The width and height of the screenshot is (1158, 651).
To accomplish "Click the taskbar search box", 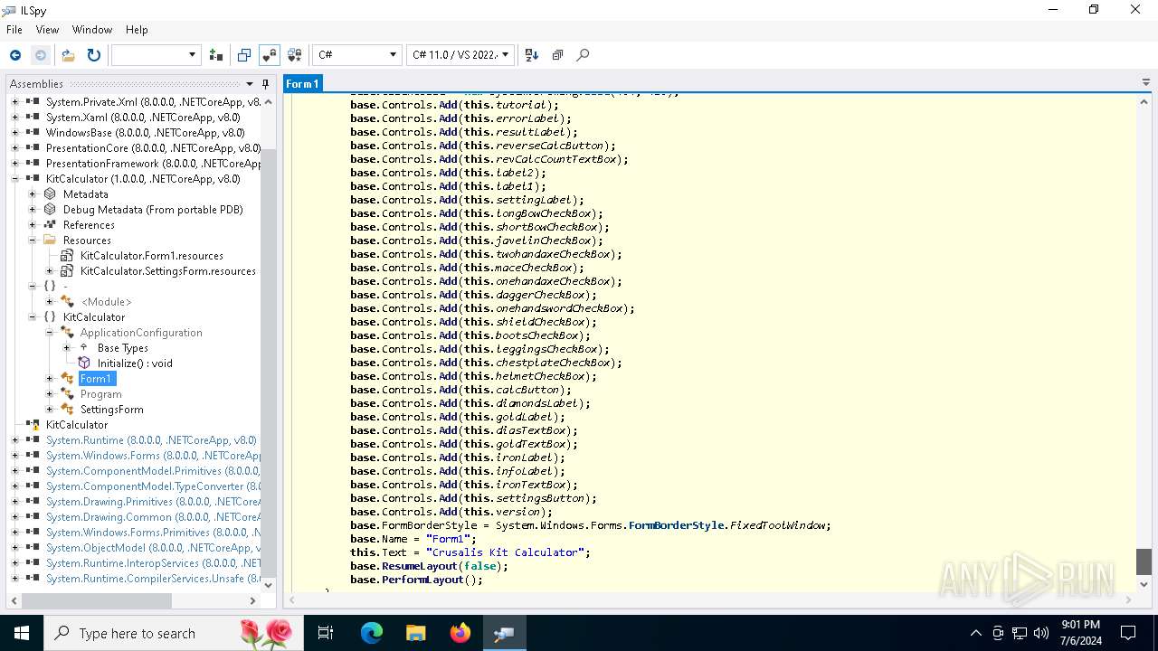I will (174, 633).
